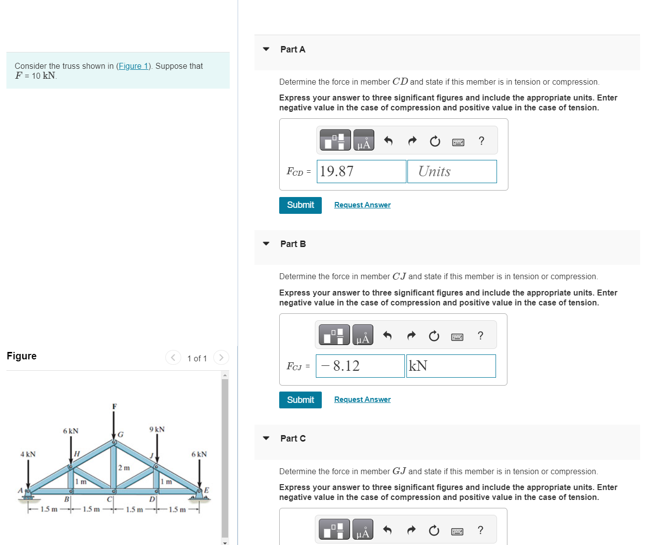Collapse the Part B section
The image size is (649, 545).
(266, 244)
